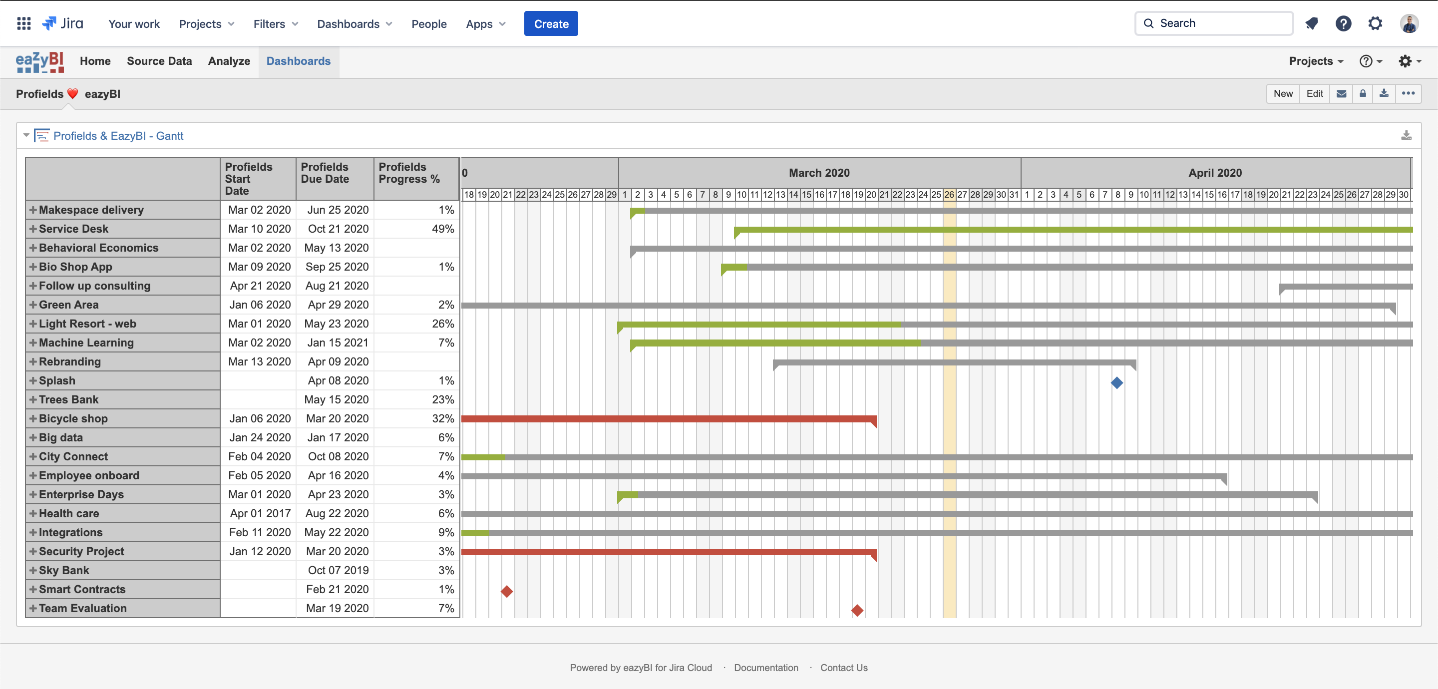This screenshot has height=689, width=1438.
Task: Open notifications bell icon
Action: click(1311, 23)
